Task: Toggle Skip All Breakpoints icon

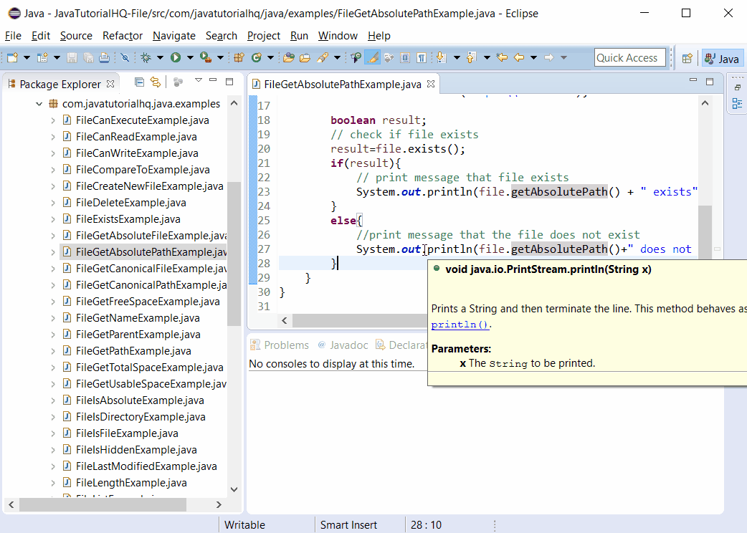Action: (125, 57)
